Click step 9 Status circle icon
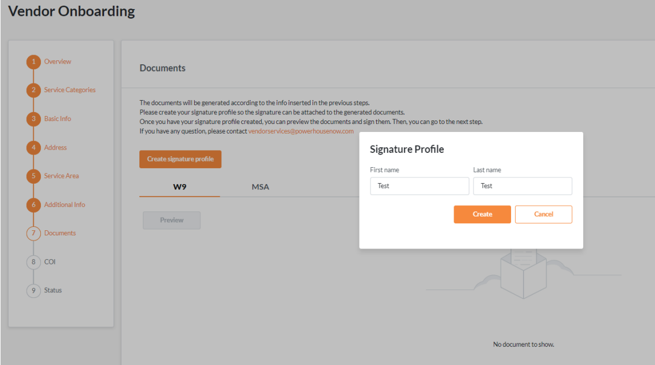 pyautogui.click(x=34, y=291)
